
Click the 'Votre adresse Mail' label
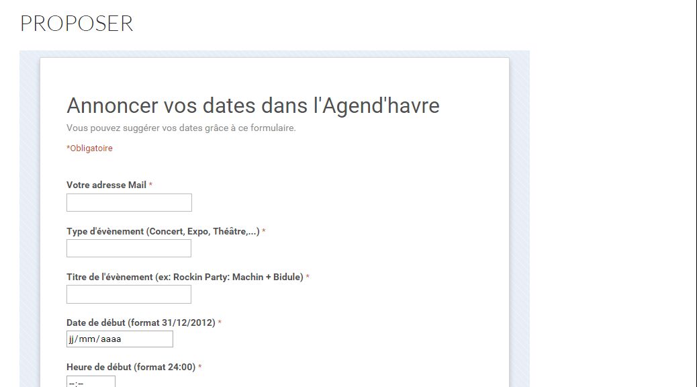tap(106, 185)
